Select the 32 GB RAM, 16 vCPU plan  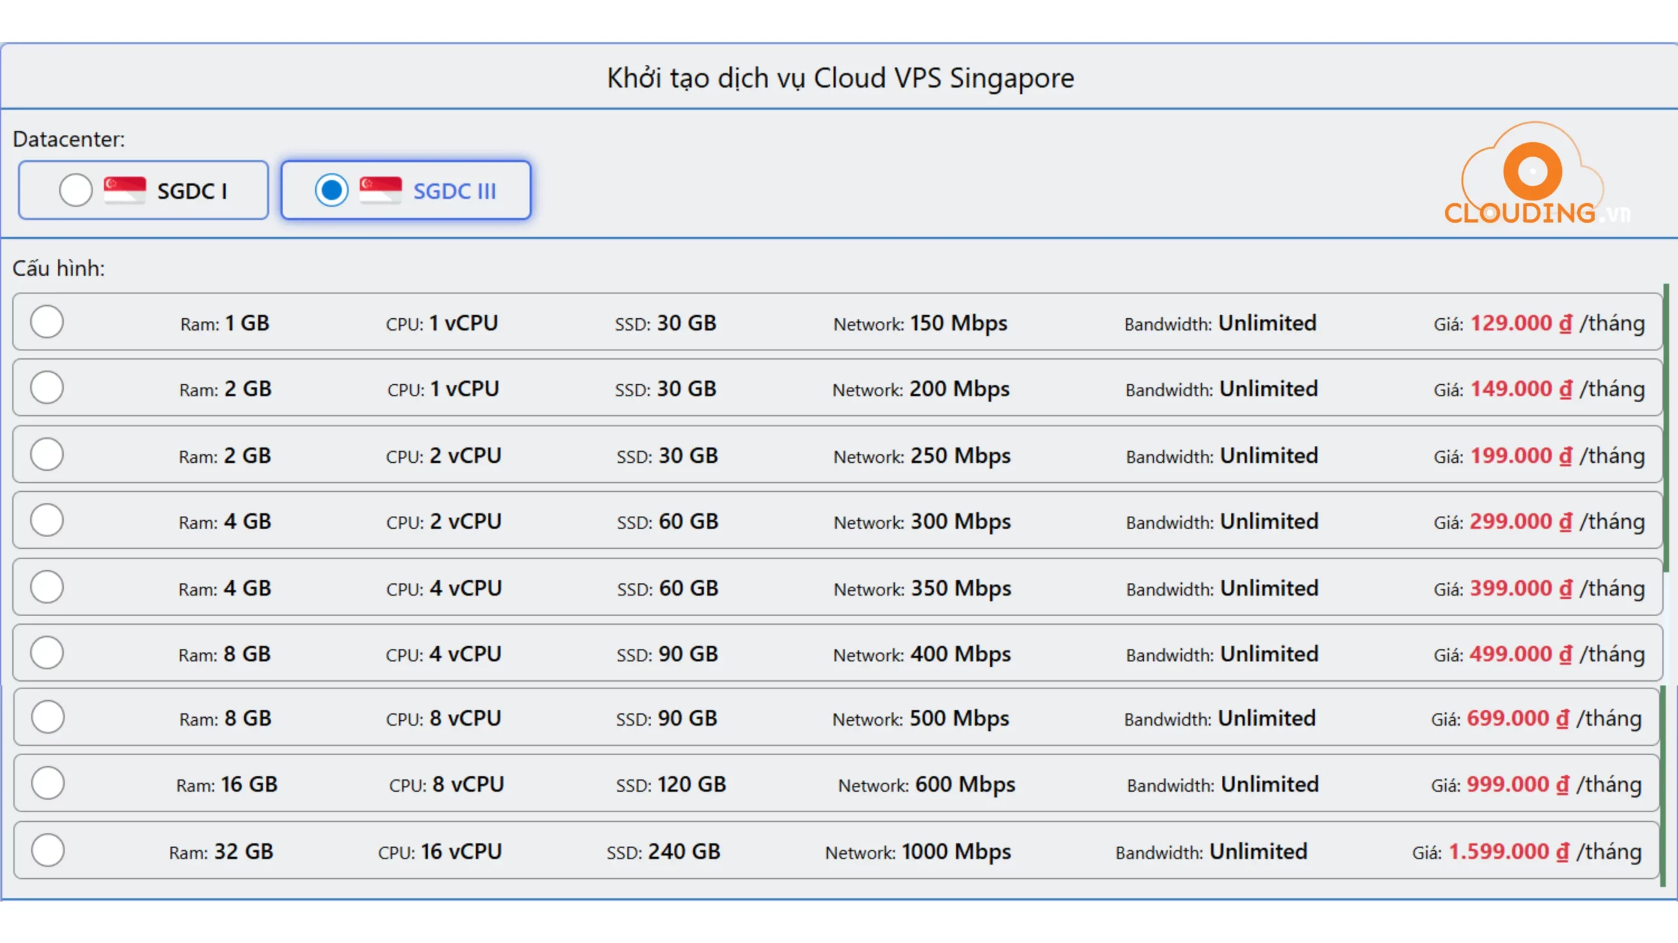47,849
